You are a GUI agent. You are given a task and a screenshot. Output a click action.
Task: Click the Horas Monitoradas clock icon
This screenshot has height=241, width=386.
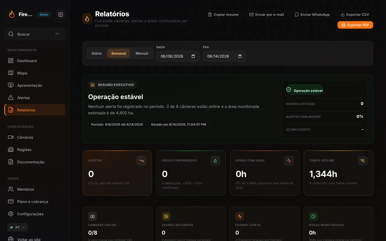point(313,216)
